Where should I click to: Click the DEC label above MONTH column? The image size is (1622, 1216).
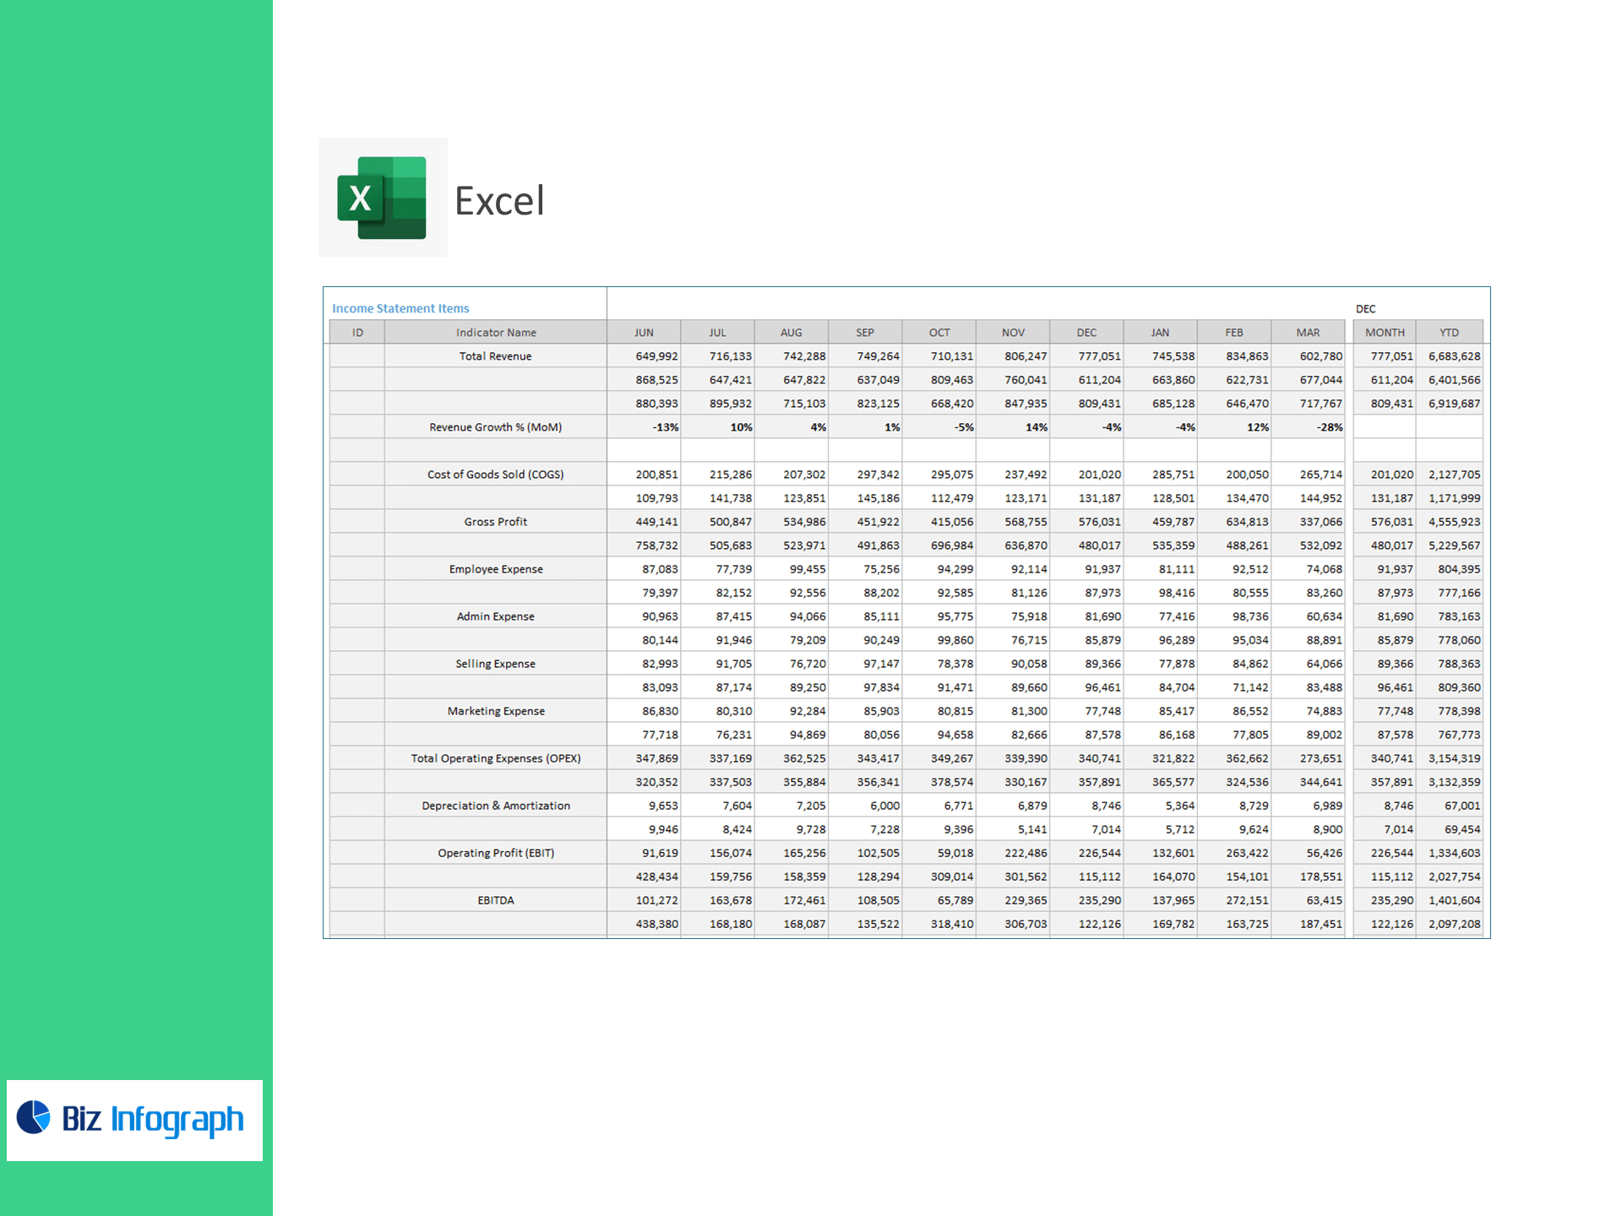[1366, 309]
